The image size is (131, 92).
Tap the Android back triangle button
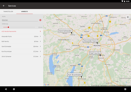click(6, 89)
